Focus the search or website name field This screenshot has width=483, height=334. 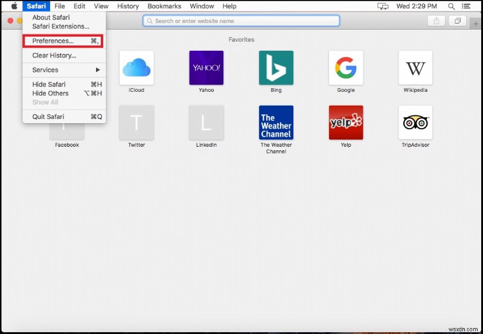pos(241,21)
